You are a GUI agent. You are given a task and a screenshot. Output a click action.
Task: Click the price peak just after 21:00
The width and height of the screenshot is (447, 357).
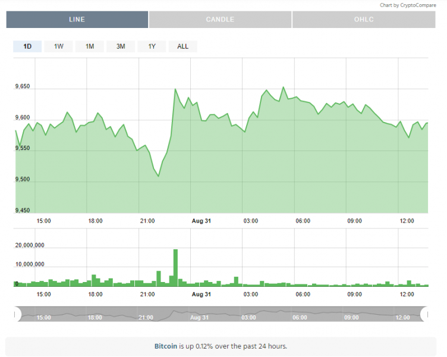pyautogui.click(x=175, y=89)
